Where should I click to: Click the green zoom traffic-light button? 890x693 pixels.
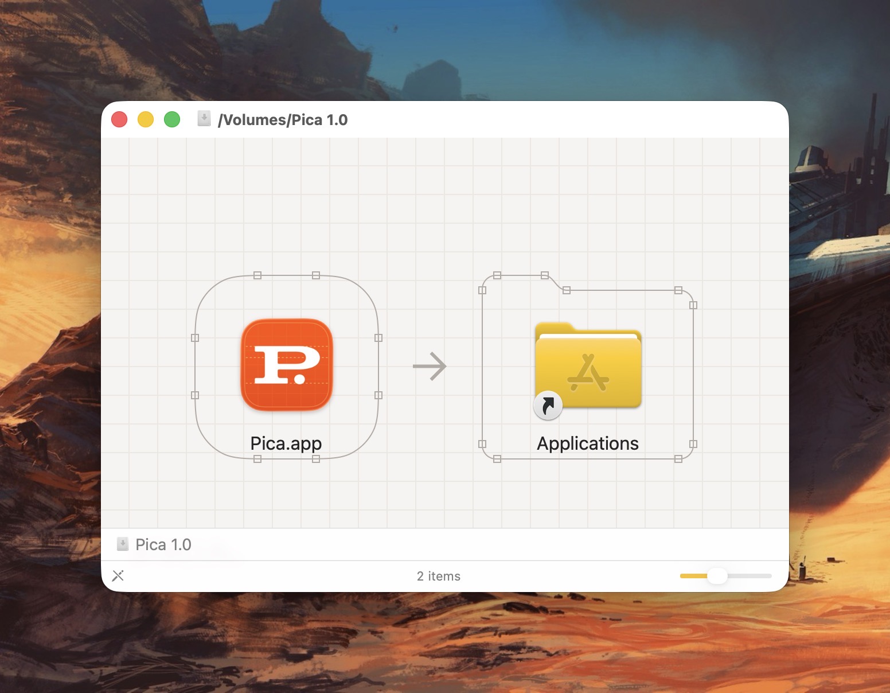click(172, 119)
